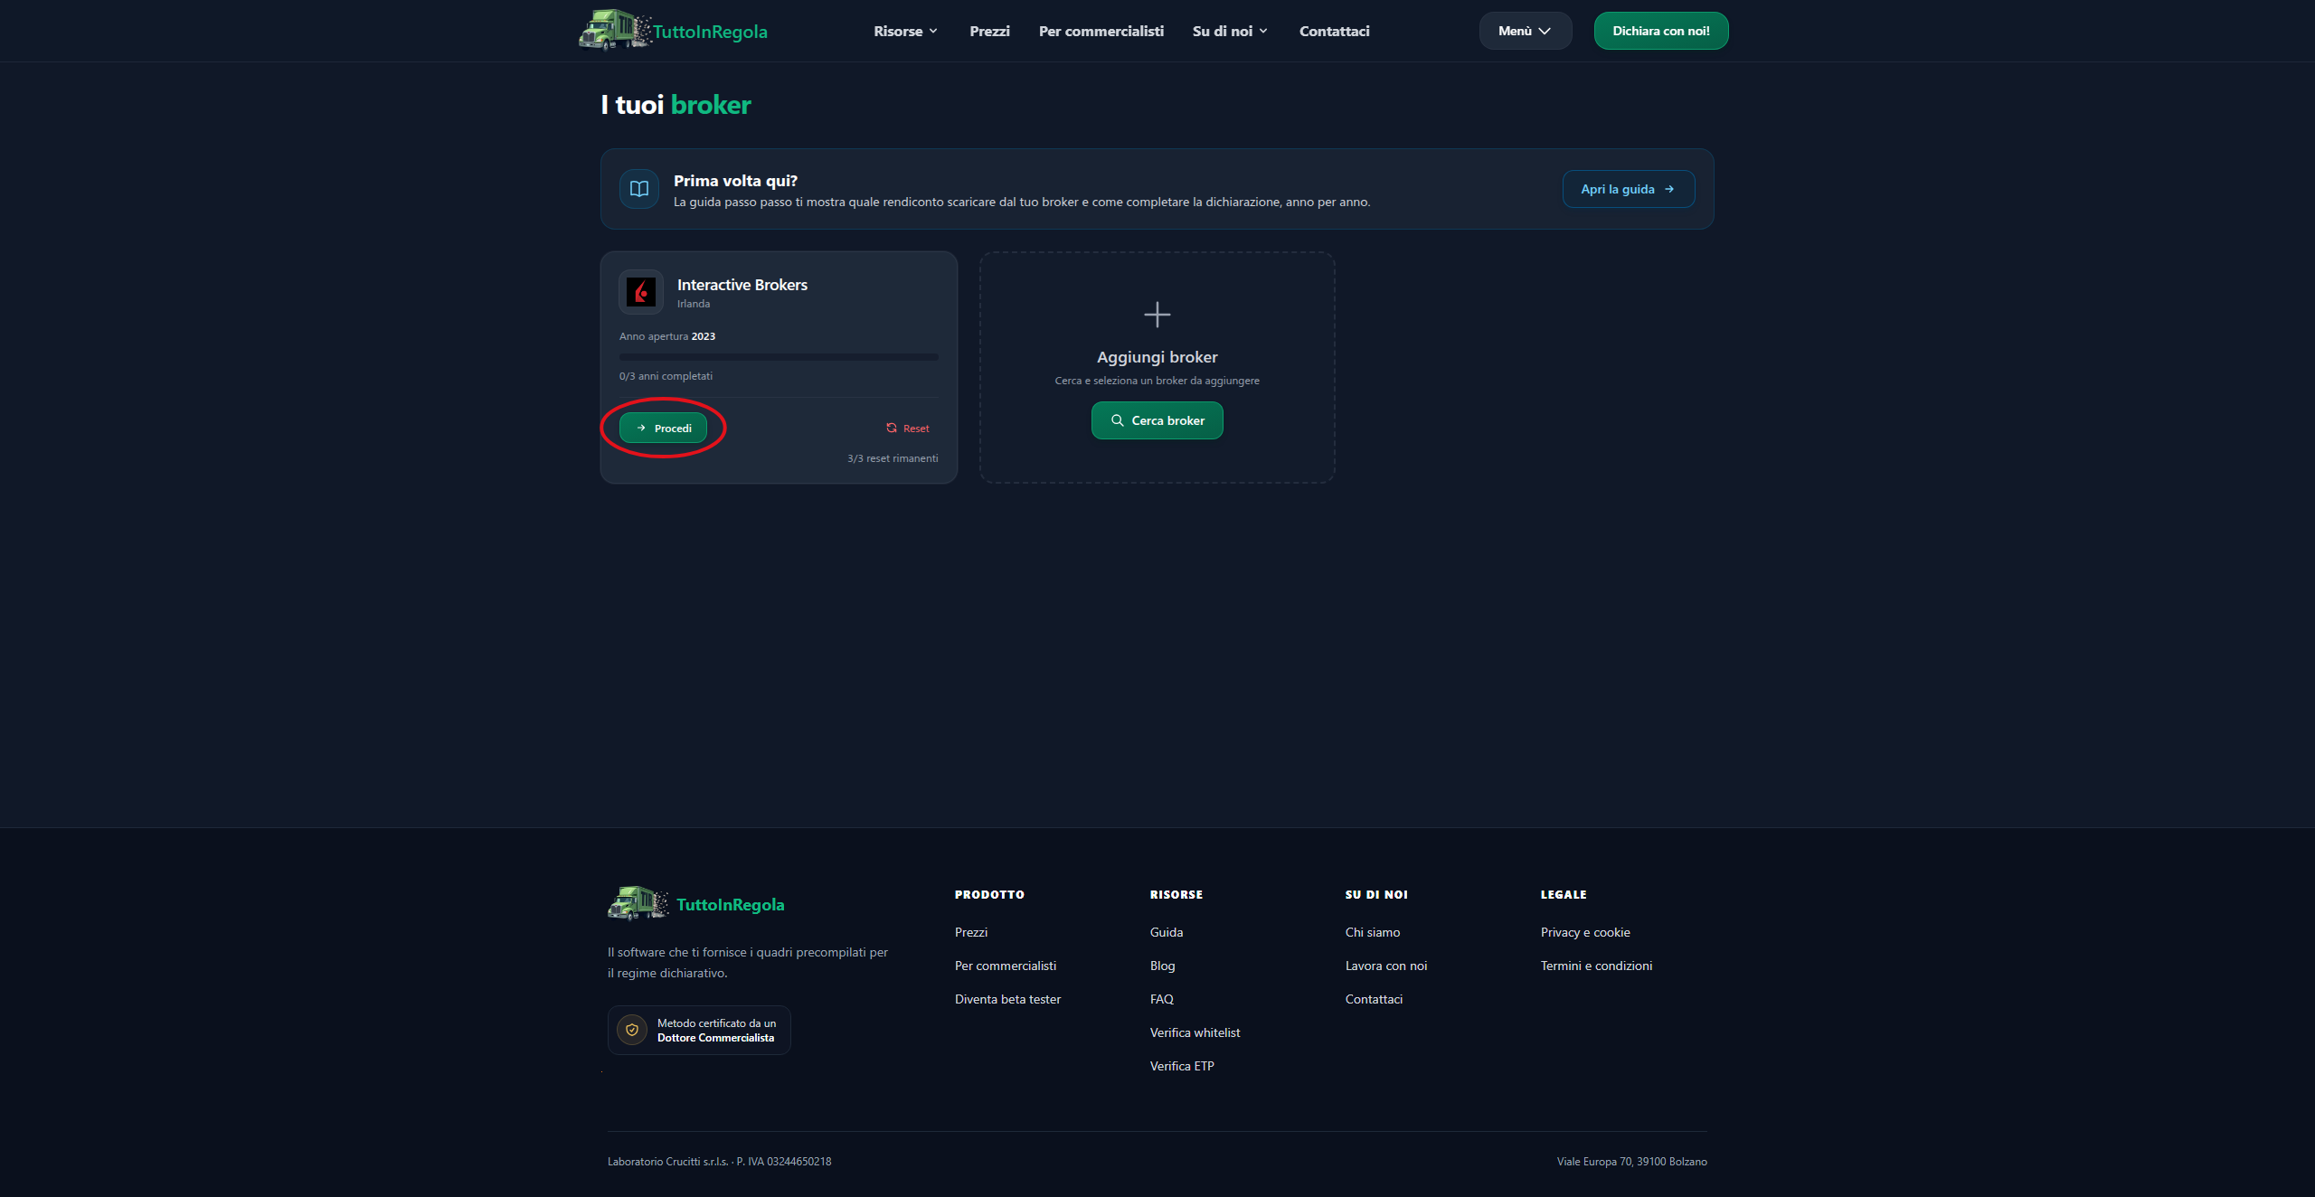Click Dichiara con noi! button
Viewport: 2315px width, 1197px height.
(1660, 31)
